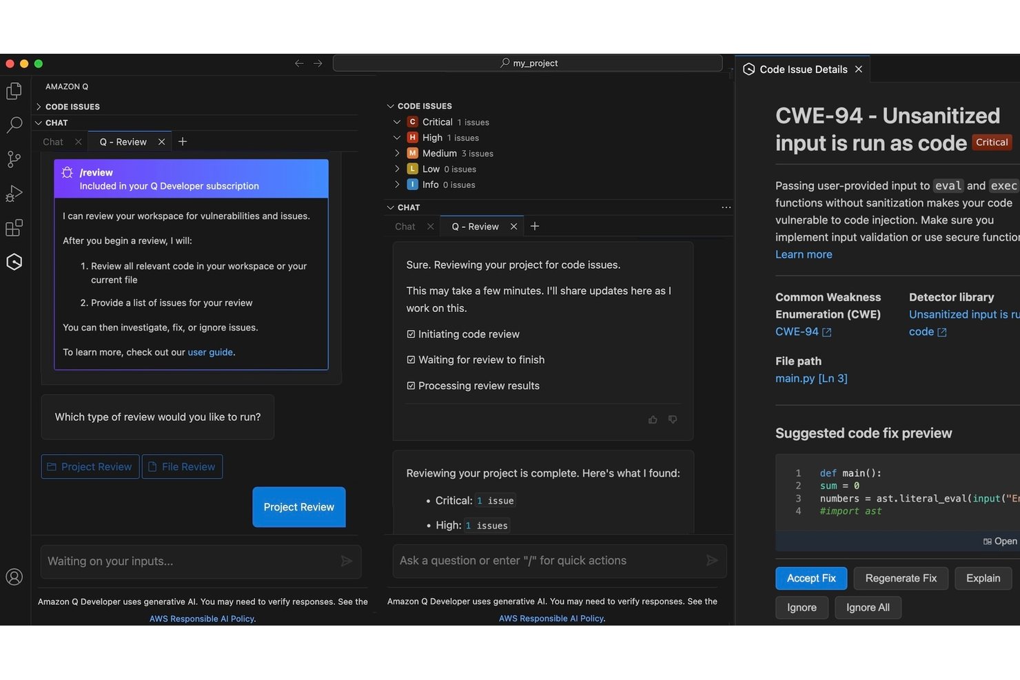Collapse the High issues group
This screenshot has width=1020, height=680.
tap(397, 138)
